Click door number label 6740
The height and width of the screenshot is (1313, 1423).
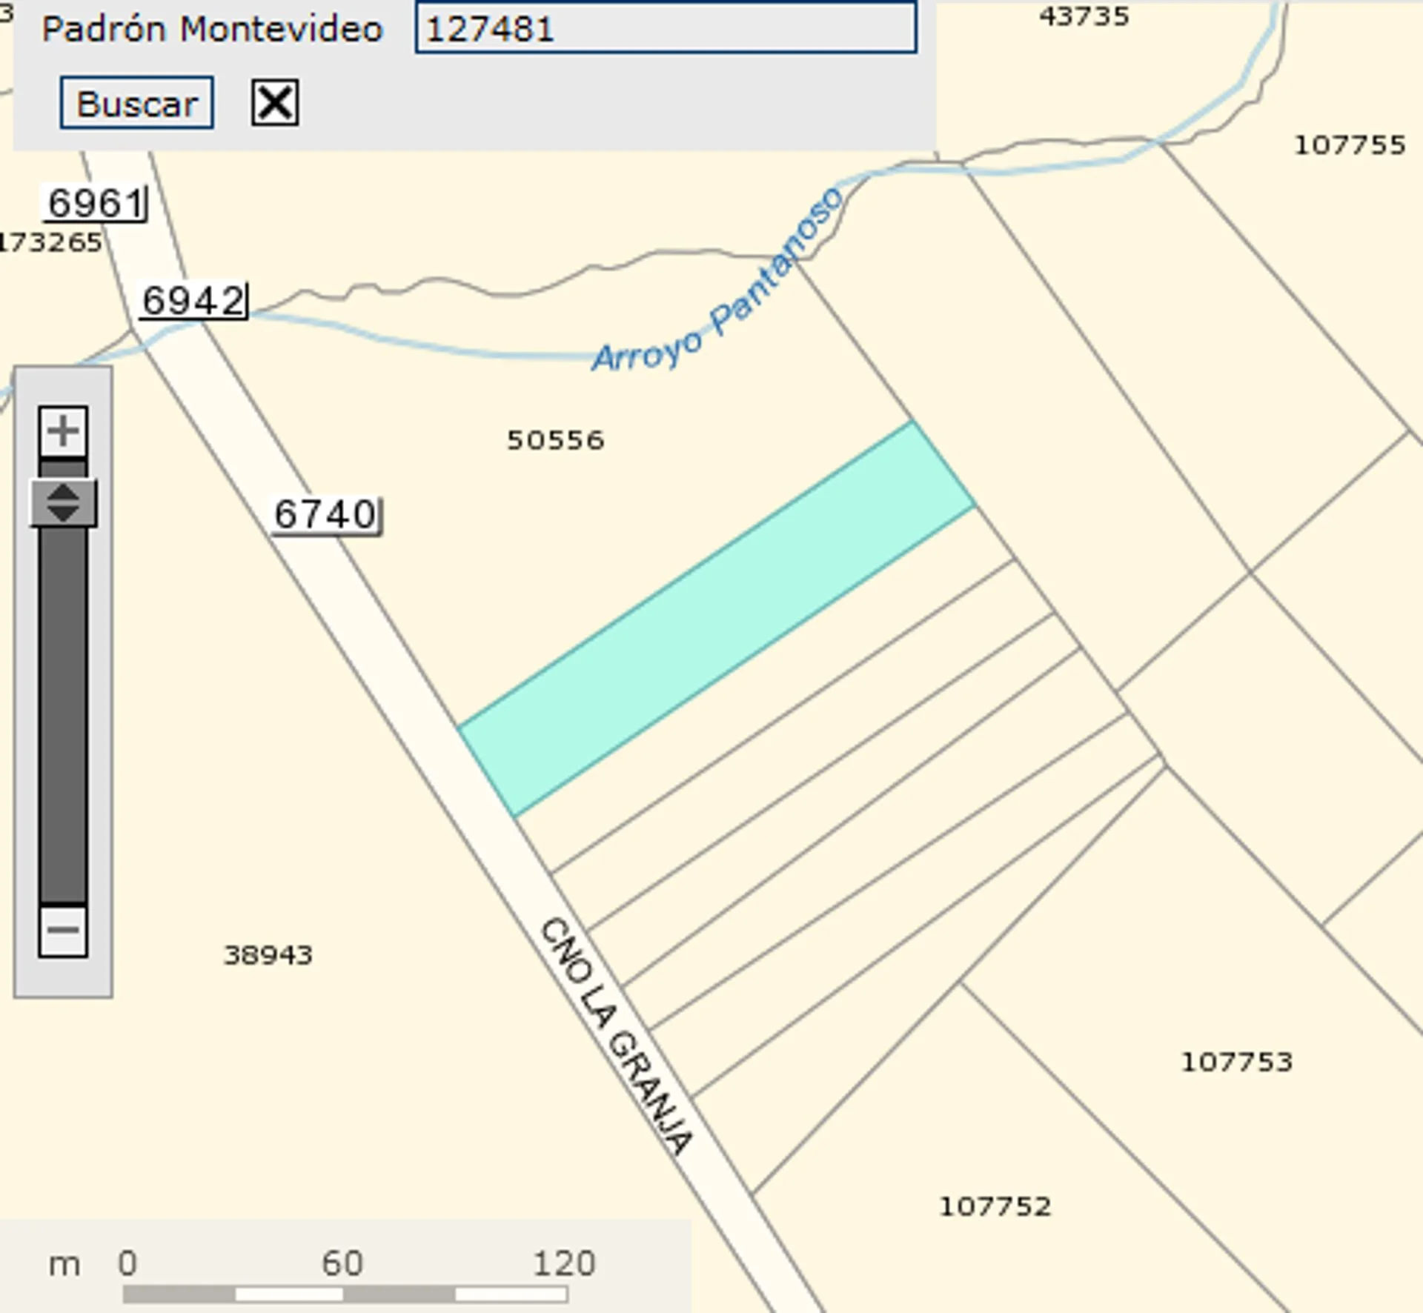[x=325, y=514]
